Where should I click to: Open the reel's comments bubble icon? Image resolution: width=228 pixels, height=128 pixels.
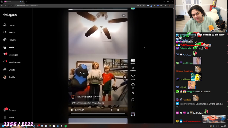tap(133, 85)
